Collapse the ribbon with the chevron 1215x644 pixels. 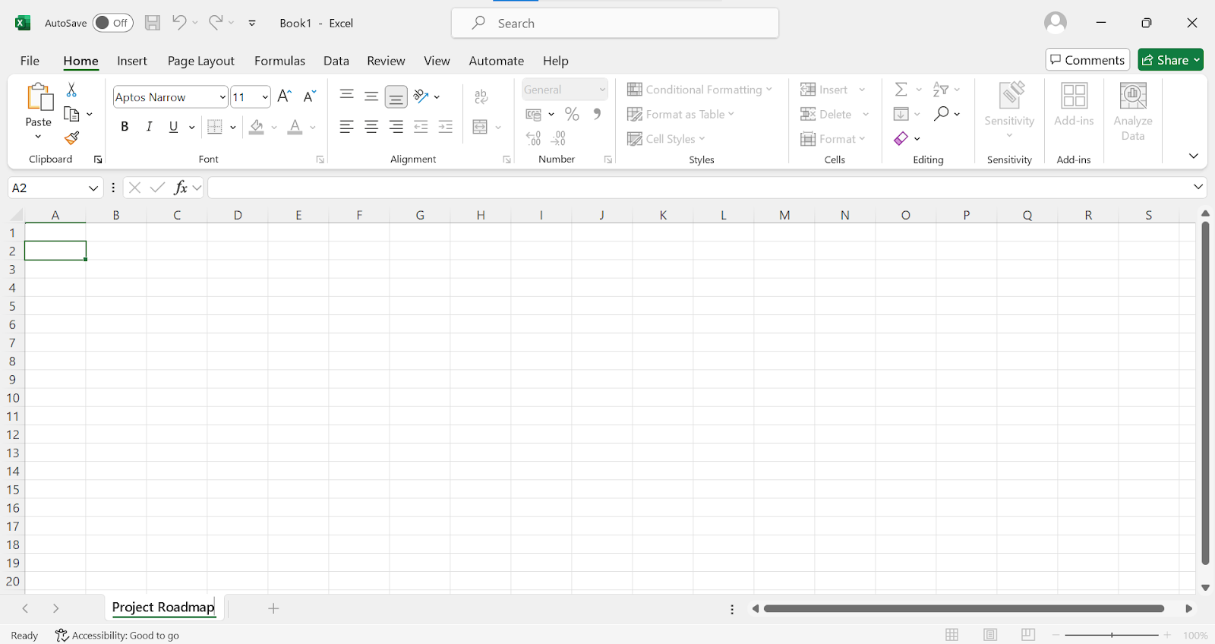(x=1194, y=156)
